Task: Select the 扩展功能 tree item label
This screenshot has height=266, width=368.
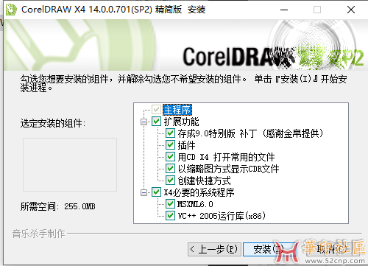Action: coord(182,122)
